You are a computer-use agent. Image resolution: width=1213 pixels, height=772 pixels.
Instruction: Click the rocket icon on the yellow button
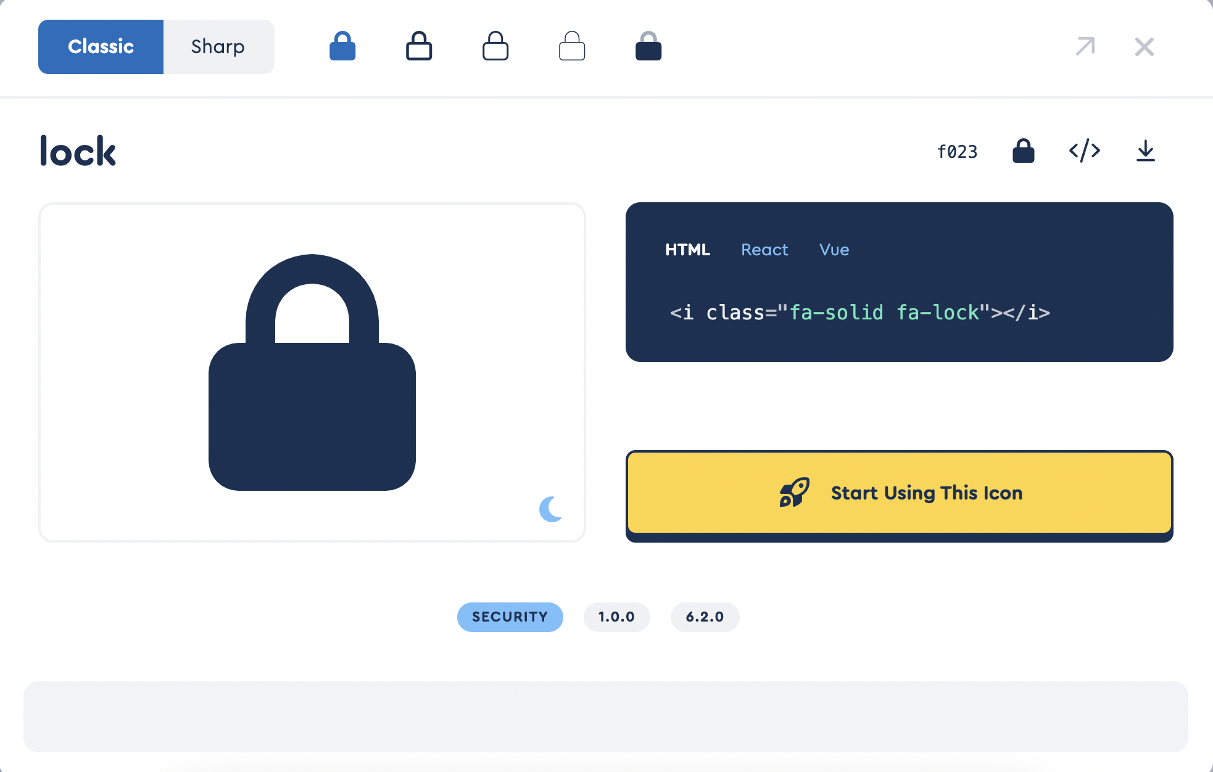(x=794, y=493)
